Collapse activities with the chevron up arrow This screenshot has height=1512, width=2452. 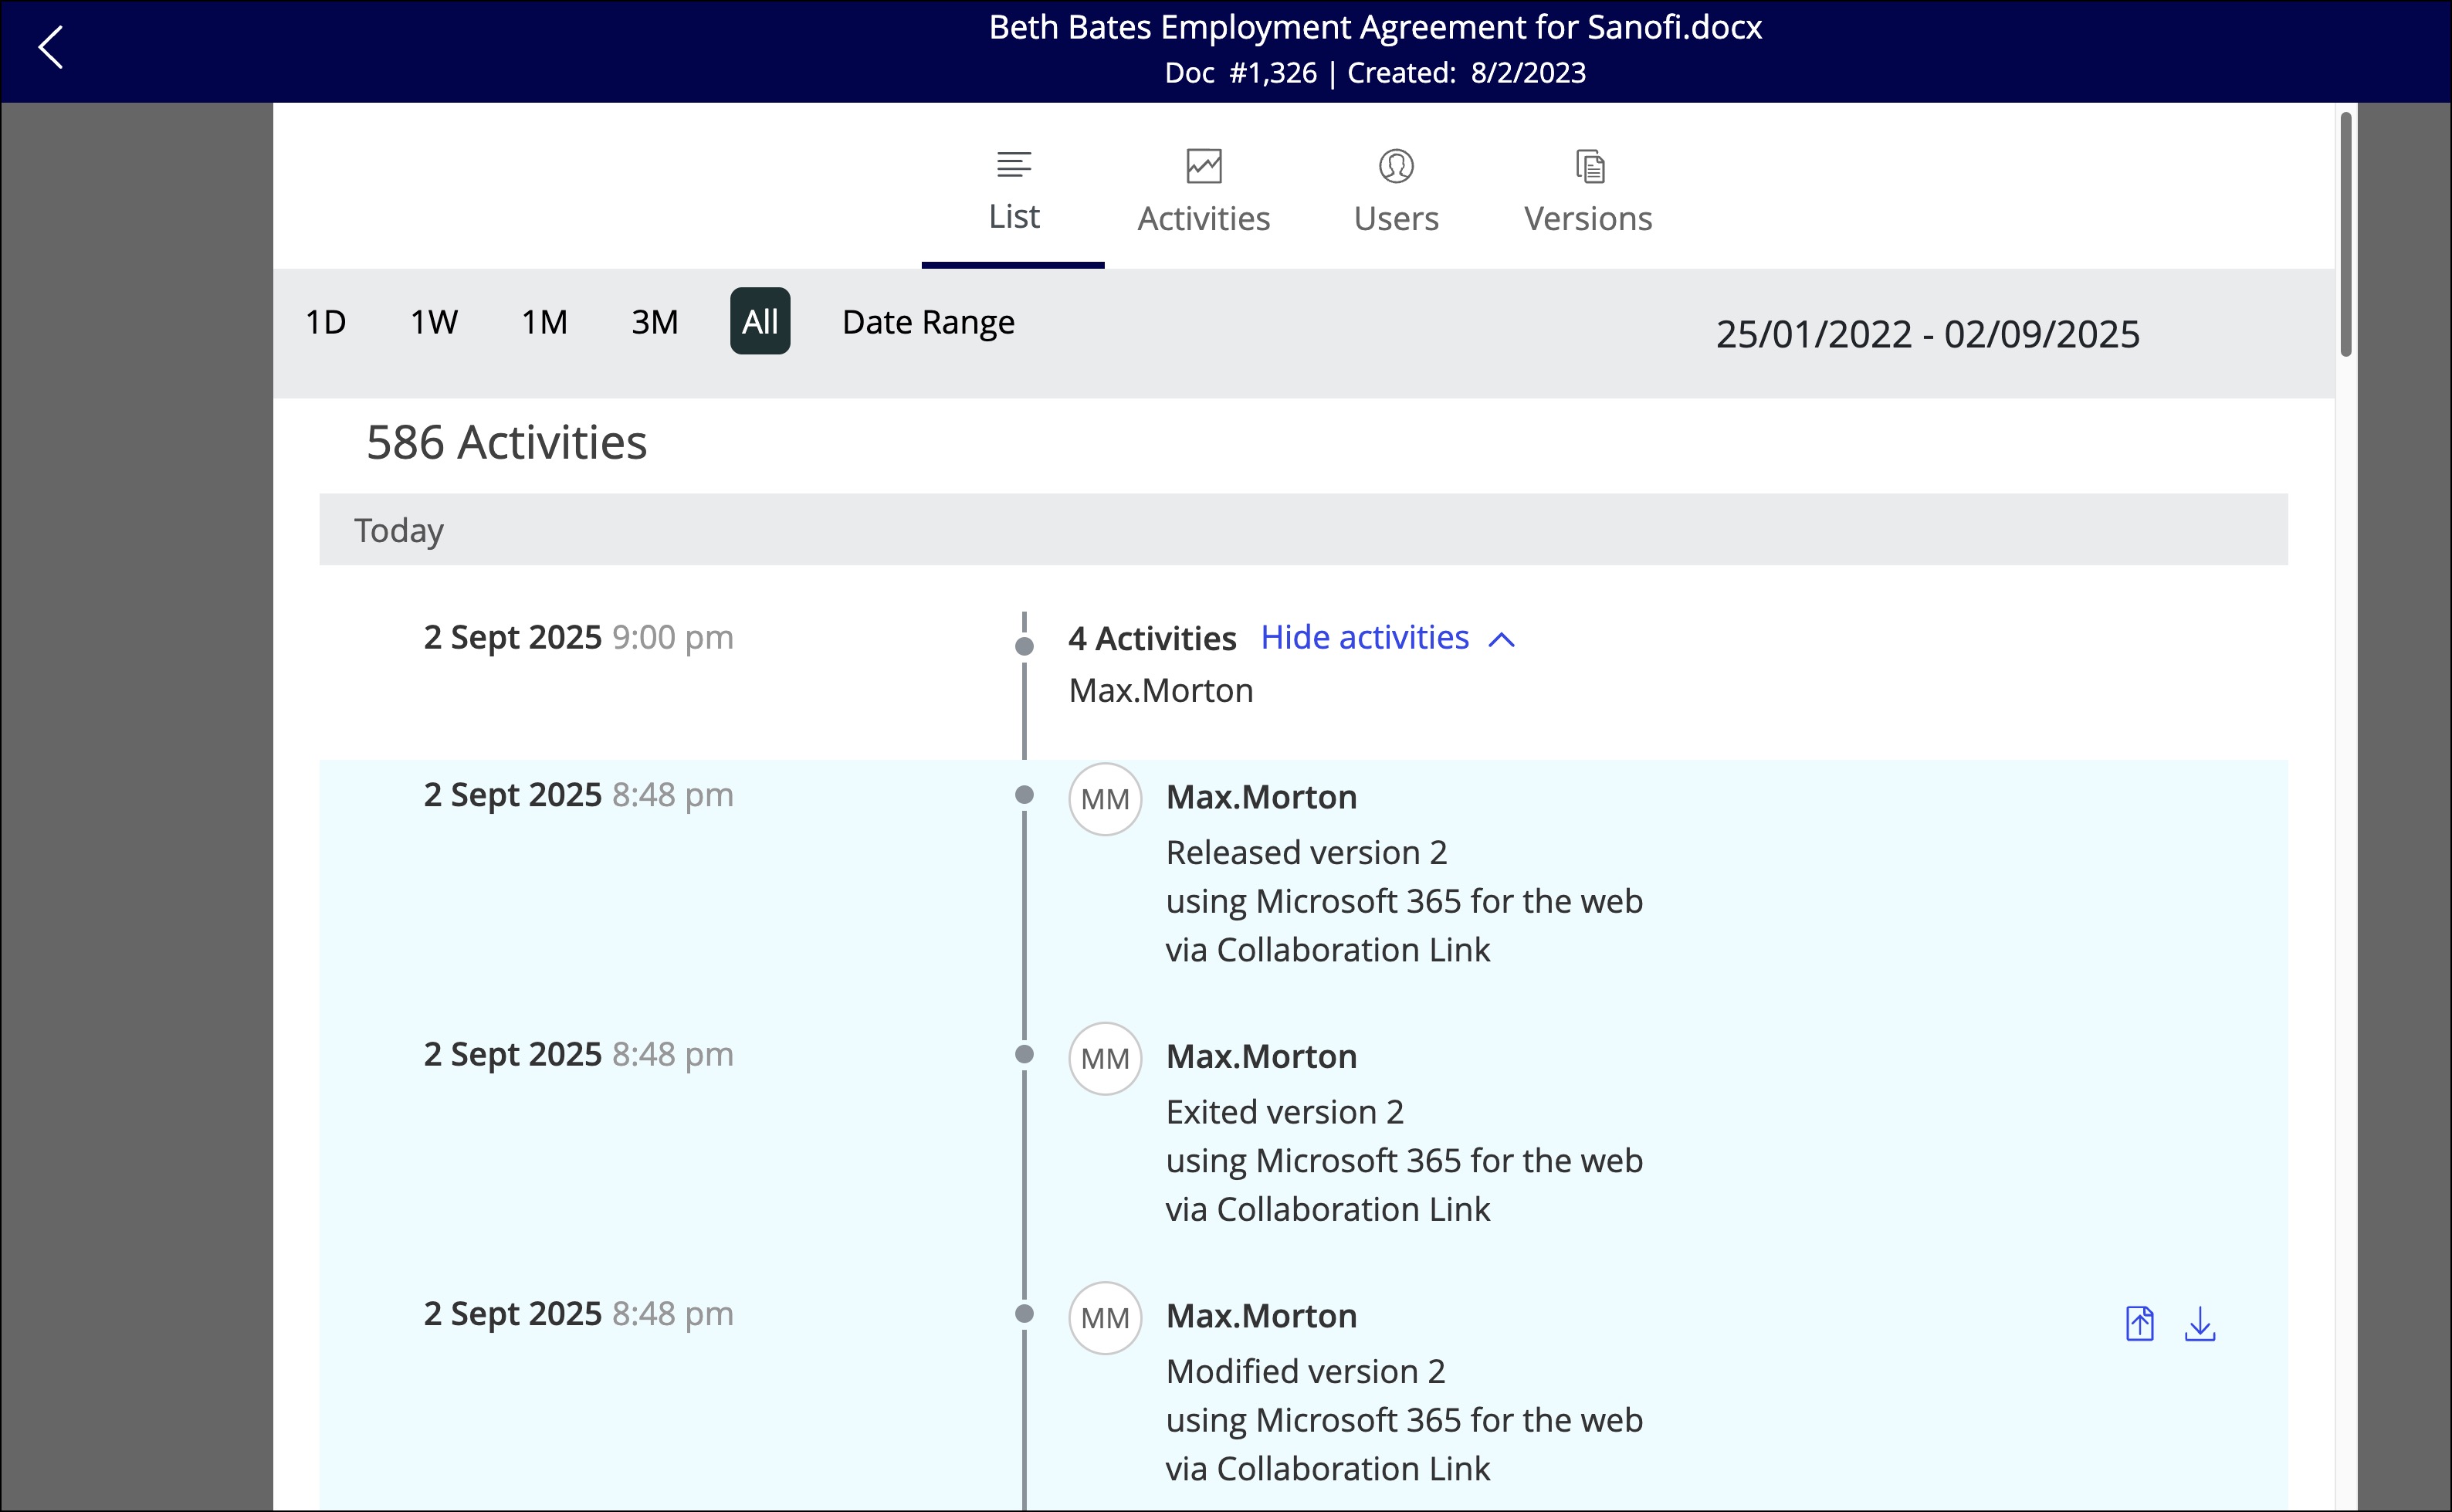click(1502, 640)
